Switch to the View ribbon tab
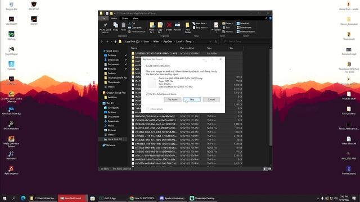Image resolution: width=360 pixels, height=202 pixels. [136, 19]
